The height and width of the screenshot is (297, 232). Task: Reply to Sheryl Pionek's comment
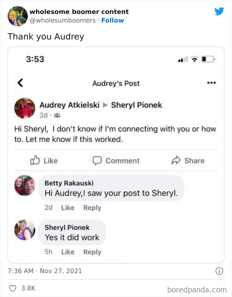click(92, 252)
